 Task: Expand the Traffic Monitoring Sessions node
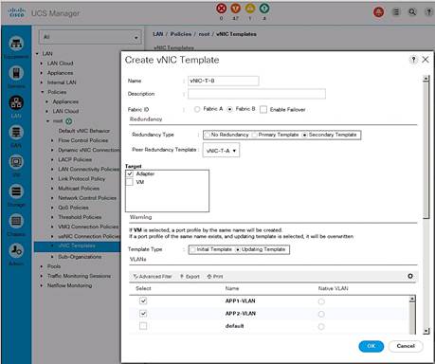point(42,276)
